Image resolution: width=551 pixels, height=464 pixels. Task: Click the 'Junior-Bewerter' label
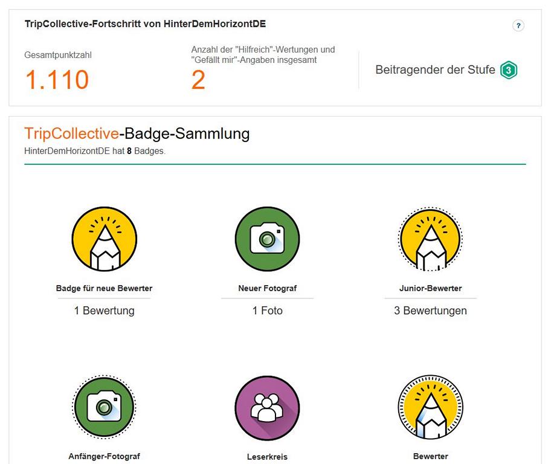click(x=430, y=288)
